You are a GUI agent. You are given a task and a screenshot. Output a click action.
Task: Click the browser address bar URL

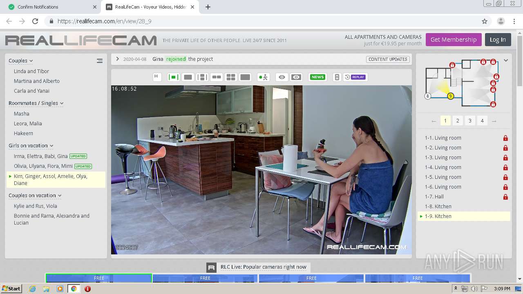click(x=105, y=21)
